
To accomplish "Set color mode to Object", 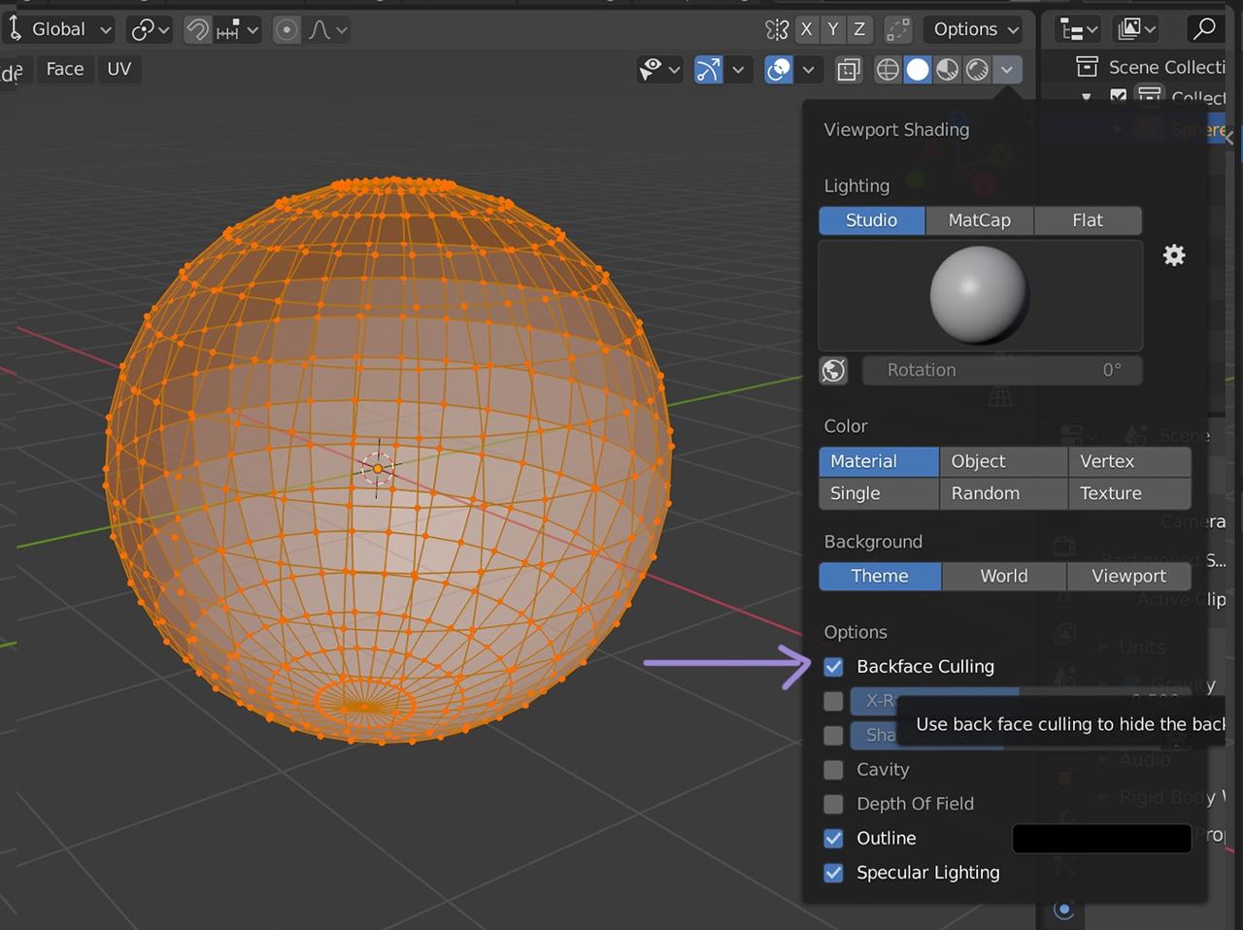I will tap(1003, 461).
